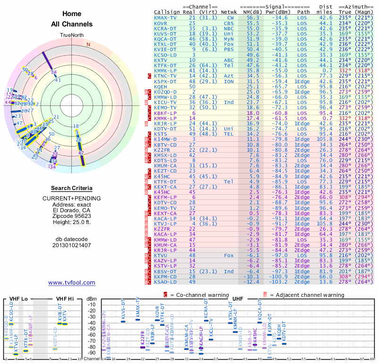The width and height of the screenshot is (378, 363).
Task: Click the Search Criteria heading
Action: pyautogui.click(x=72, y=188)
